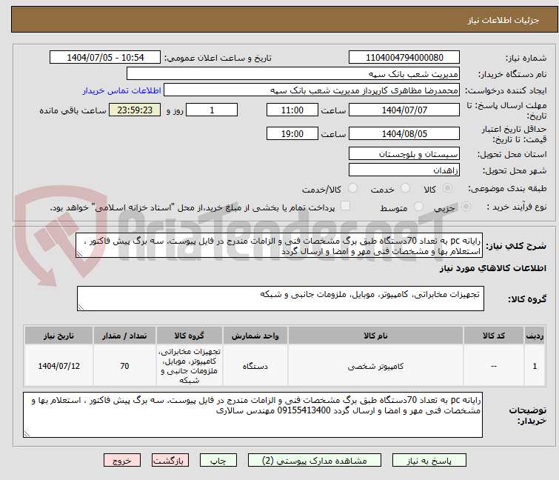Click the واحد شمارش column header

(255, 336)
